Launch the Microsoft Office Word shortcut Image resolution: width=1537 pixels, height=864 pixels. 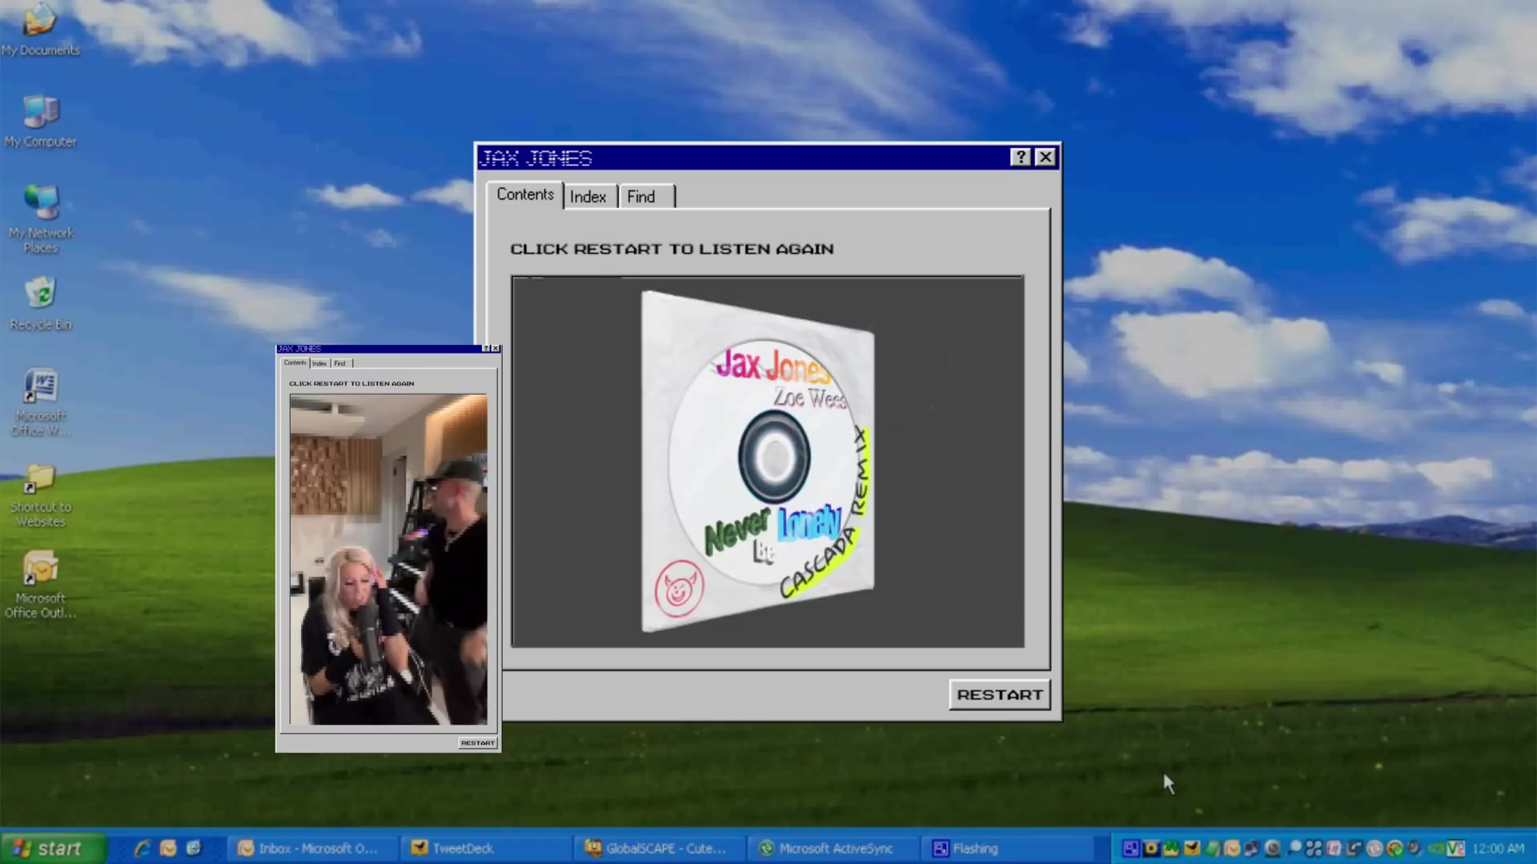40,402
